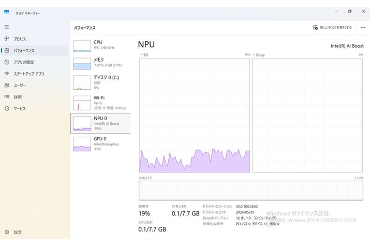Open the hamburger navigation menu

tap(7, 27)
